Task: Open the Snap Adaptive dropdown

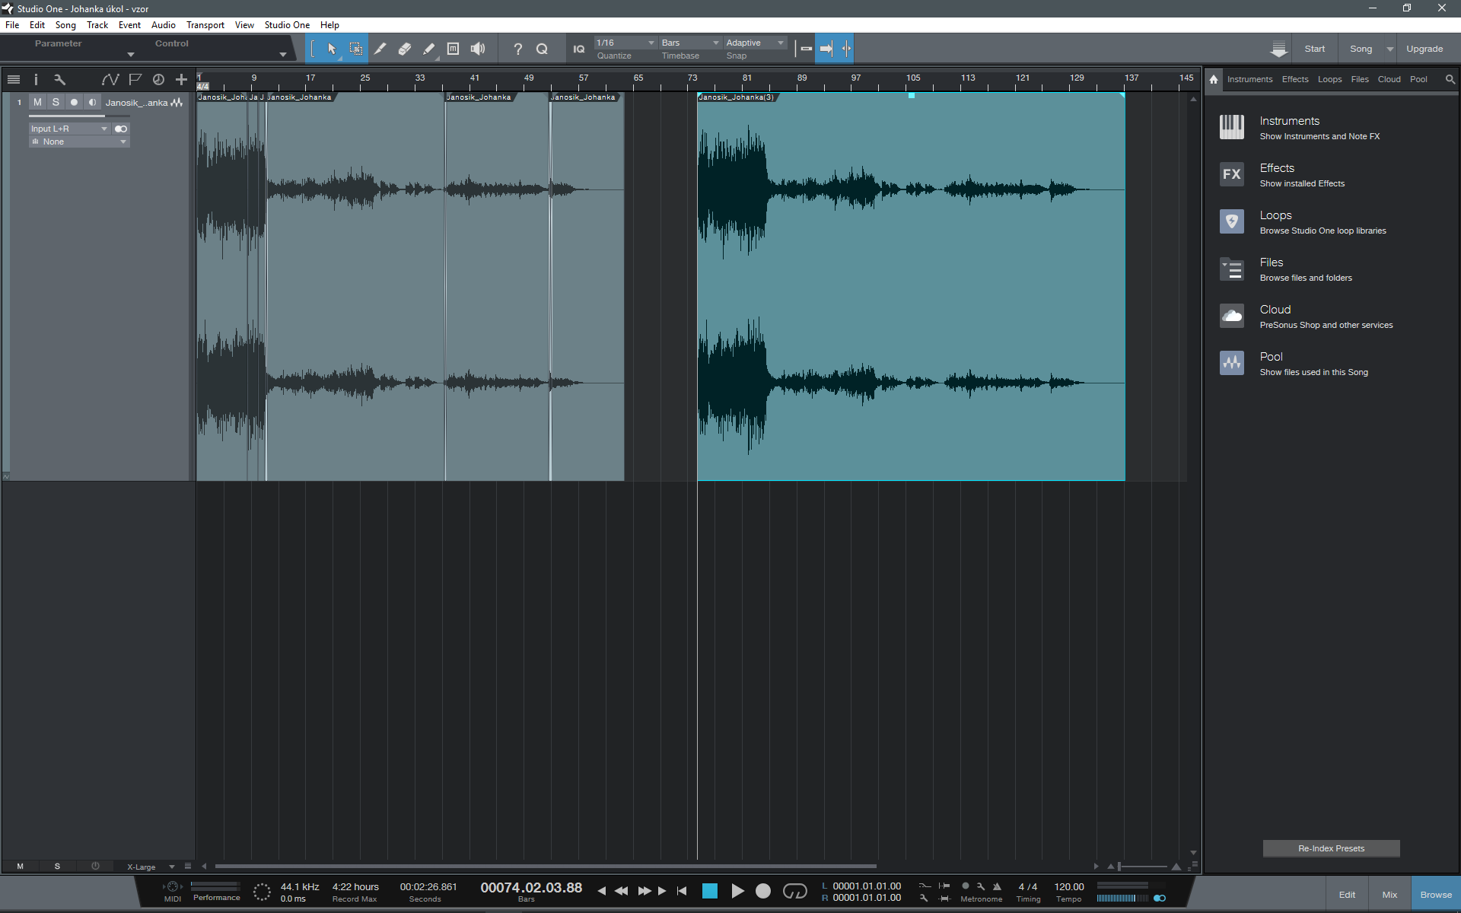Action: point(755,43)
